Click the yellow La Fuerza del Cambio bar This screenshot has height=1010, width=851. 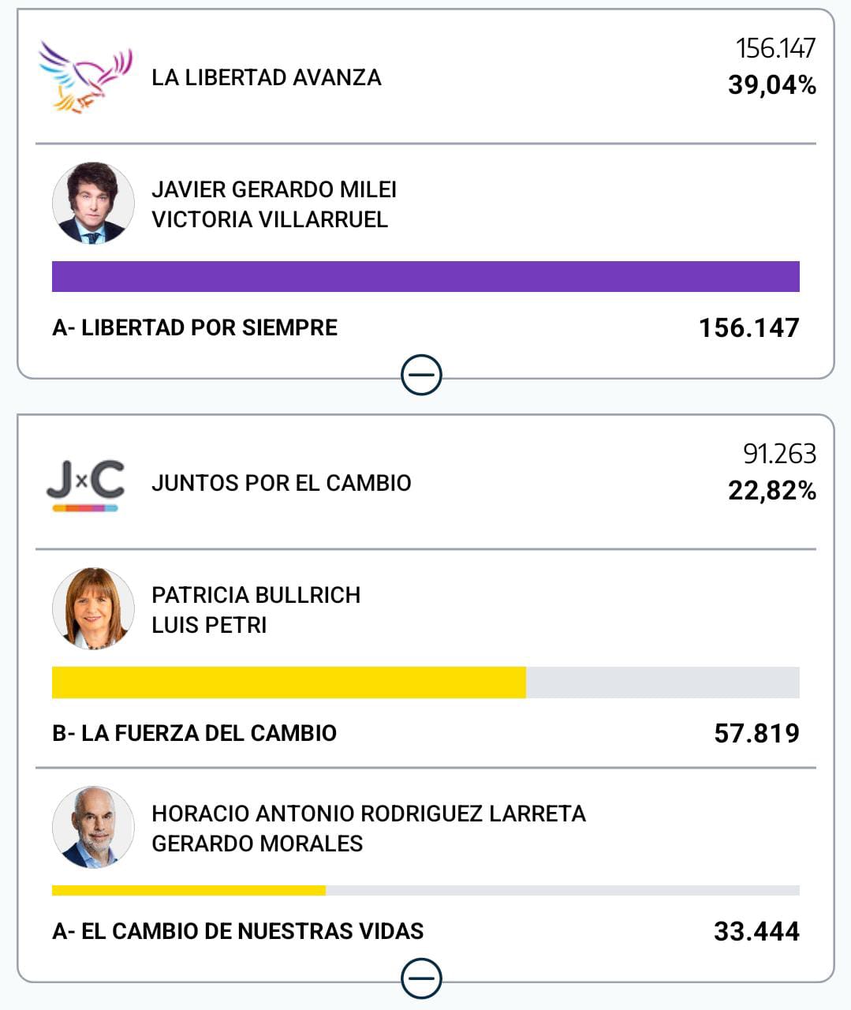click(x=289, y=683)
